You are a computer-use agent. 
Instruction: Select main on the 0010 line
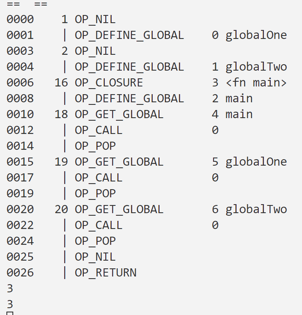[239, 115]
